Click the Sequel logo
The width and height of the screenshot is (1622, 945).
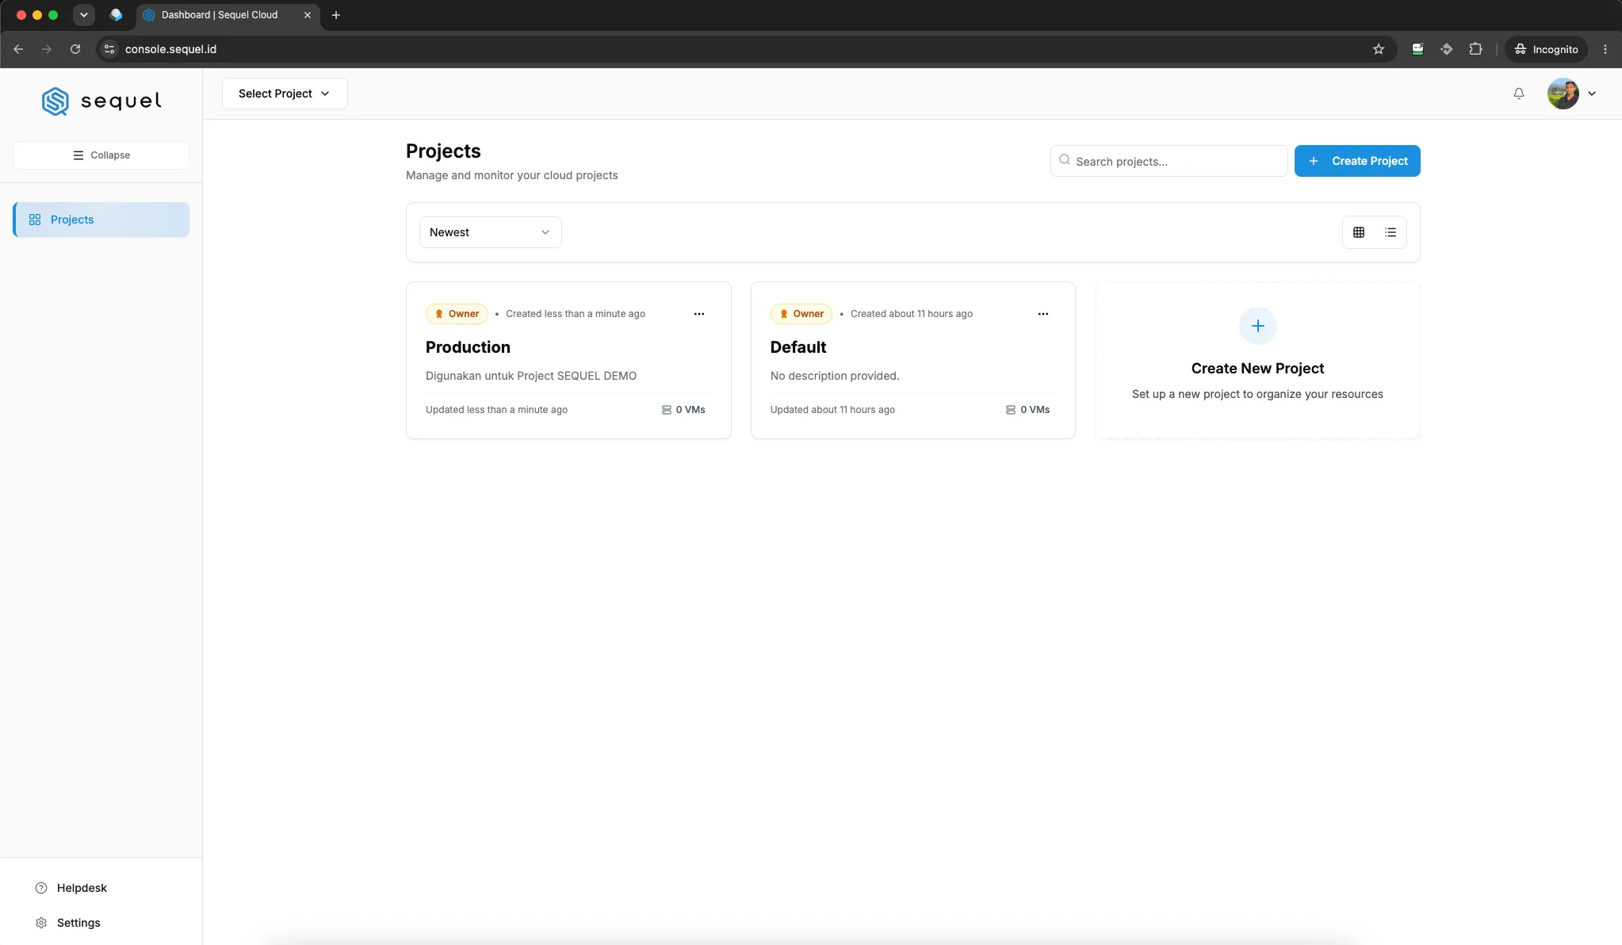[101, 101]
